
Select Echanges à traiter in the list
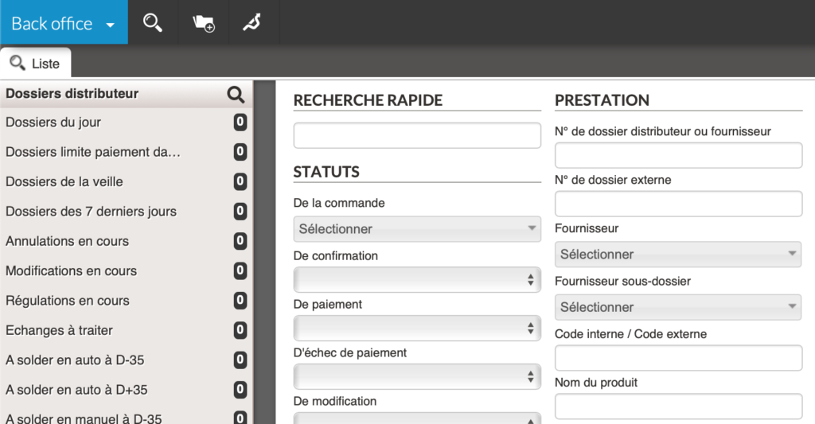[x=59, y=330]
